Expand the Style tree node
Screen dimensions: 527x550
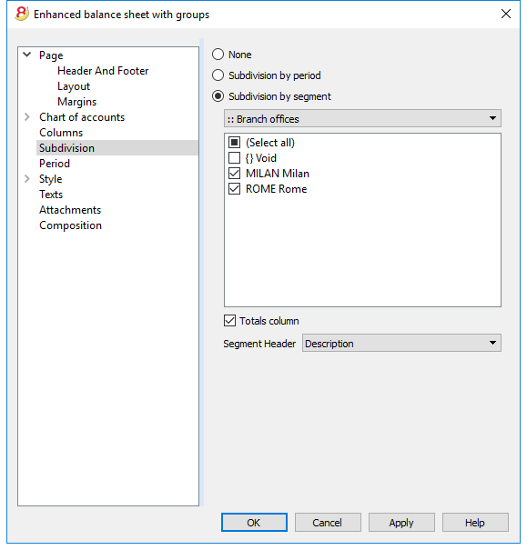(x=27, y=179)
